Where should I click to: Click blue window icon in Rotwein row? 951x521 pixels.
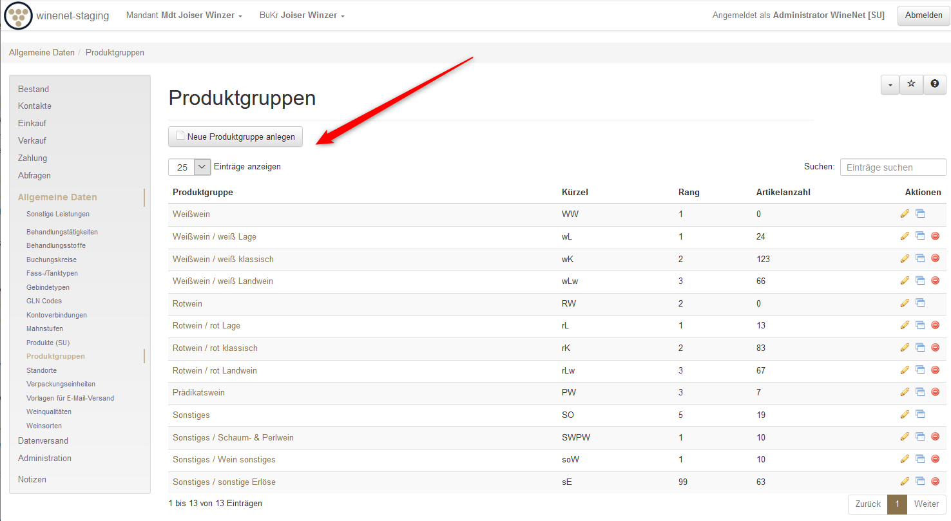tap(920, 303)
